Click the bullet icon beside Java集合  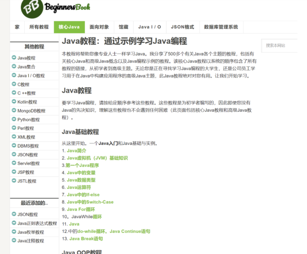click(x=14, y=66)
